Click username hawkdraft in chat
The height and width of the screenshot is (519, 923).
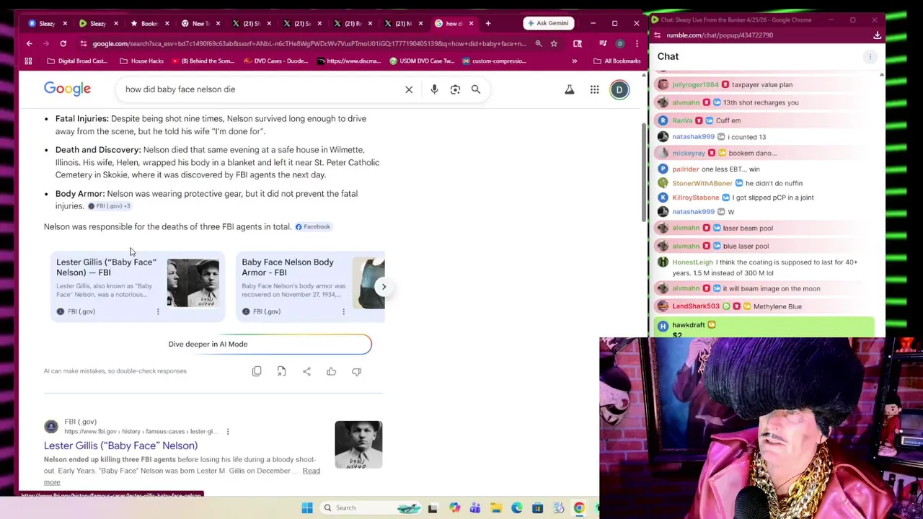[688, 325]
